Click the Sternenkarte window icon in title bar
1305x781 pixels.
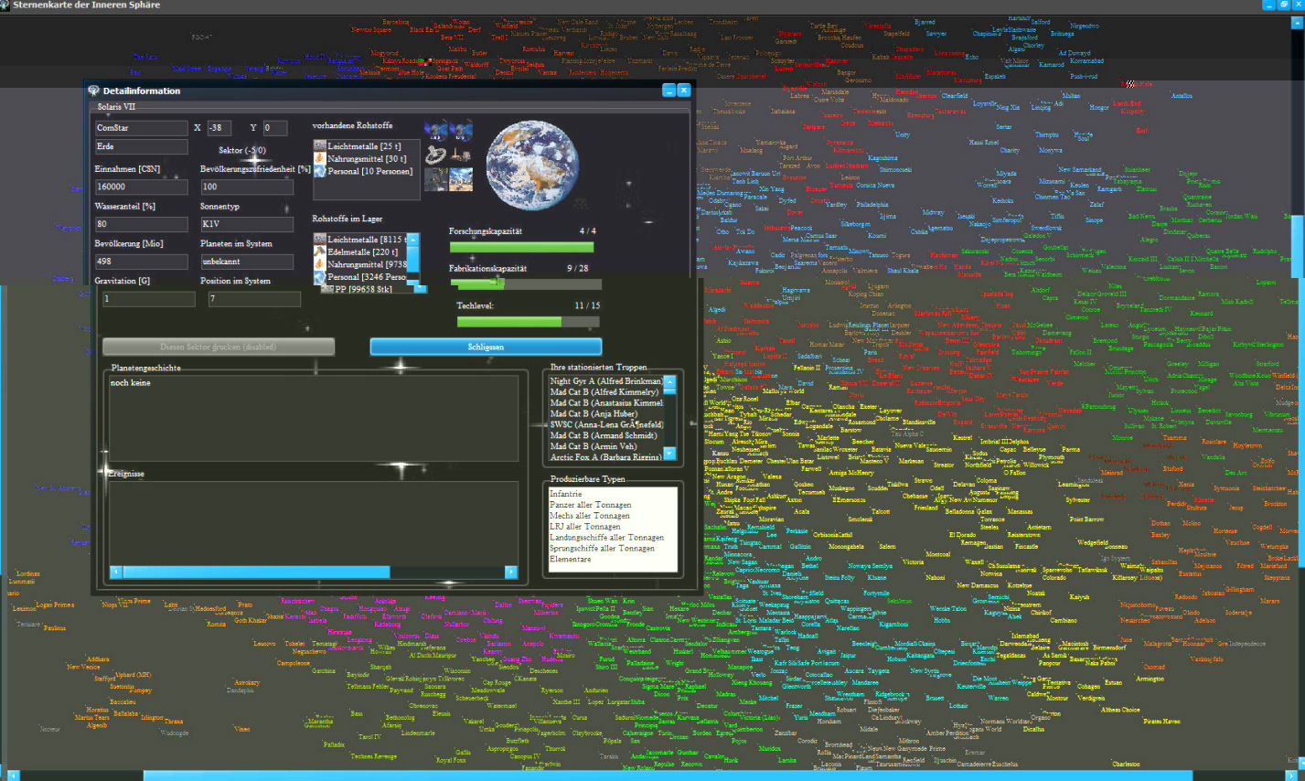[x=6, y=5]
